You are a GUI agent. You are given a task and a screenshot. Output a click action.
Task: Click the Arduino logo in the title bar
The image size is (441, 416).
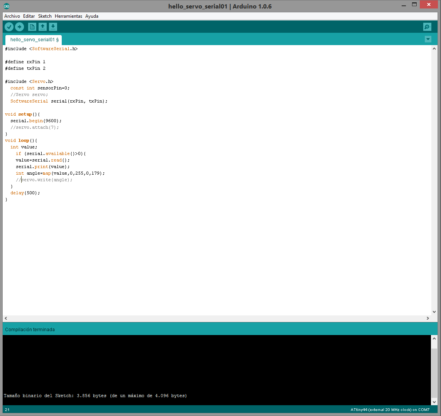[x=7, y=6]
